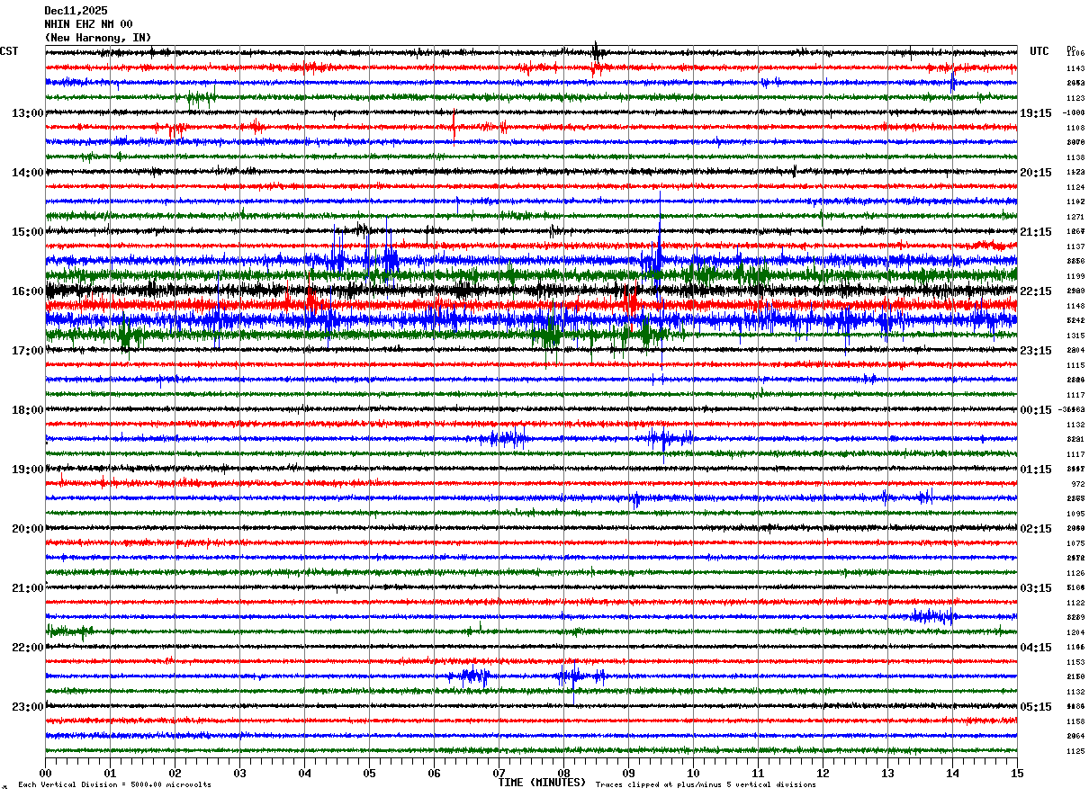
Task: Click the right-column value "1315"
Action: [1075, 336]
